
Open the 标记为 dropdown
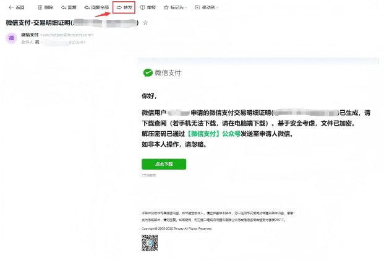click(x=175, y=7)
